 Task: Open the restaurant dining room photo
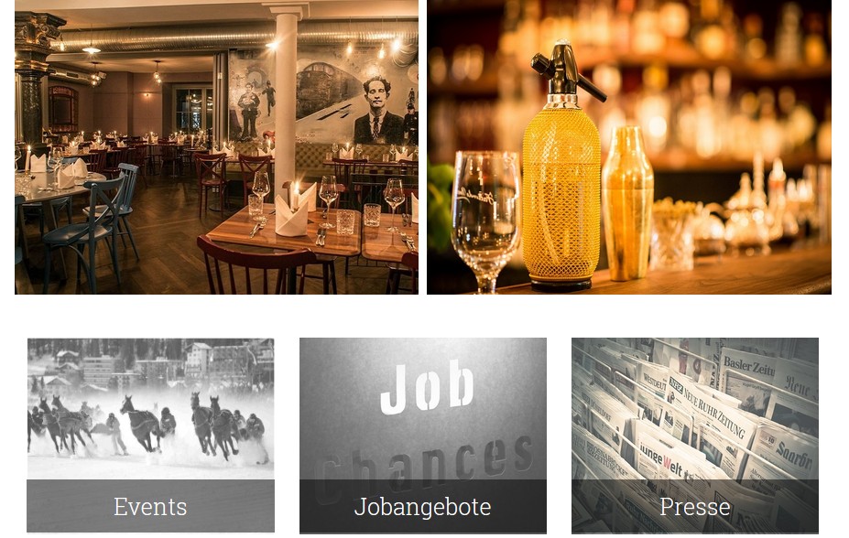coord(216,147)
